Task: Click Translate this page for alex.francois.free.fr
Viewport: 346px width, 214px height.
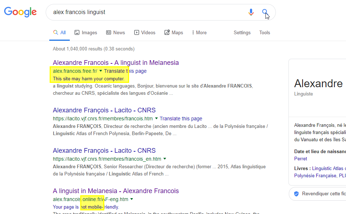Action: coord(125,71)
